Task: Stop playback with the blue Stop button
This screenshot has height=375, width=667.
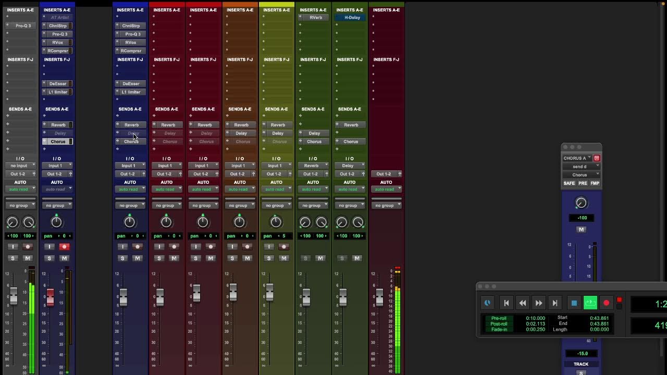Action: click(x=574, y=303)
